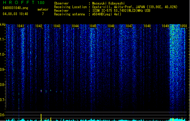This screenshot has width=190, height=121.
Task: Click the 1043 time marker
Action: pyautogui.click(x=57, y=26)
